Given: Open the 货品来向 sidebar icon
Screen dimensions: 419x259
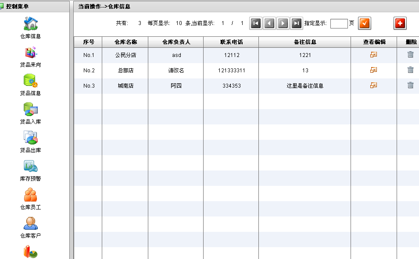Looking at the screenshot, I should tap(30, 52).
